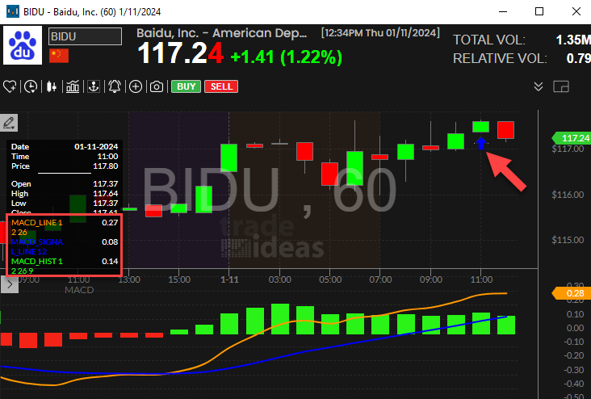Click the green BUY button
Image resolution: width=591 pixels, height=399 pixels.
(x=187, y=86)
